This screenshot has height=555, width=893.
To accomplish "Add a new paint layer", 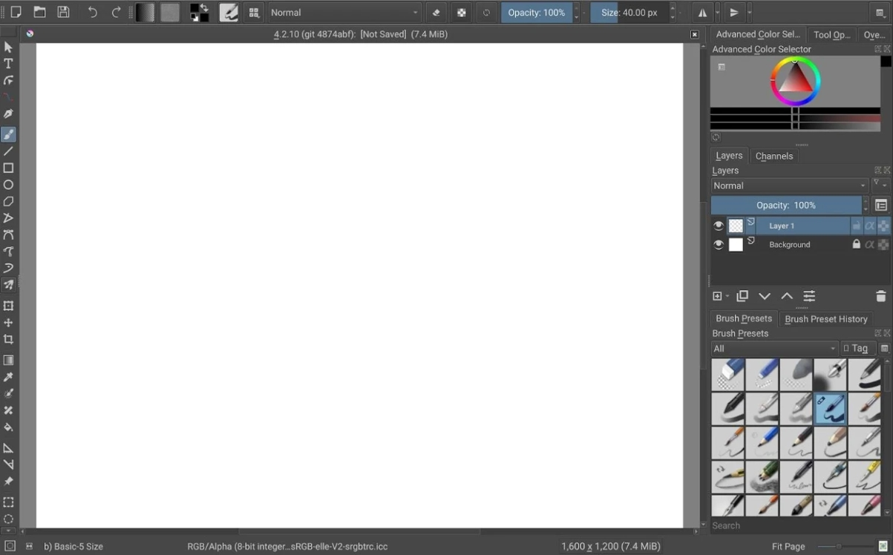I will tap(716, 296).
